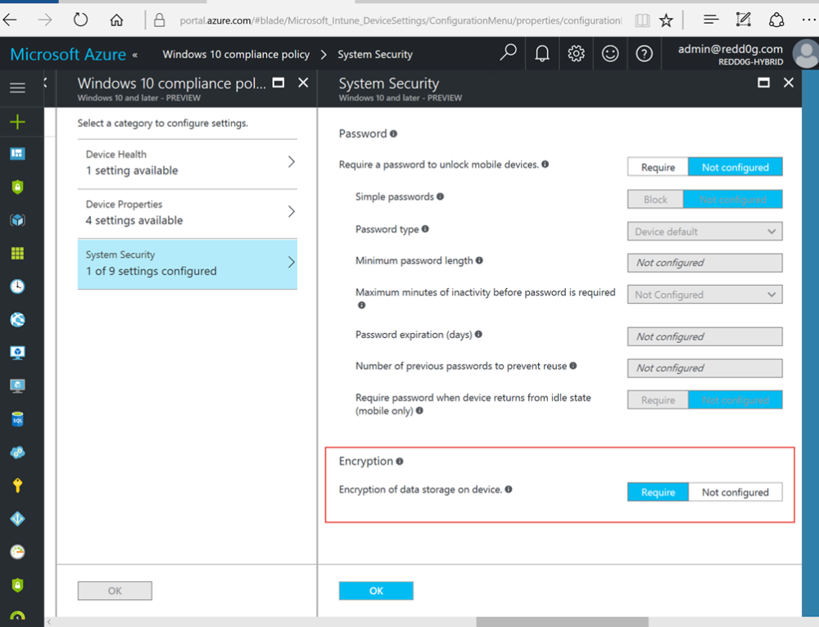Click the Microsoft Azure logo text

[x=68, y=54]
